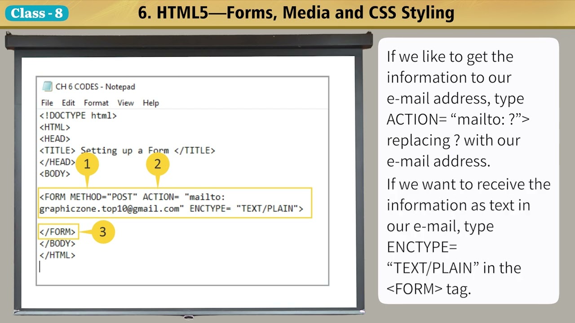The image size is (575, 323).
Task: Click the '</BODY>' closing tag line
Action: (x=57, y=244)
